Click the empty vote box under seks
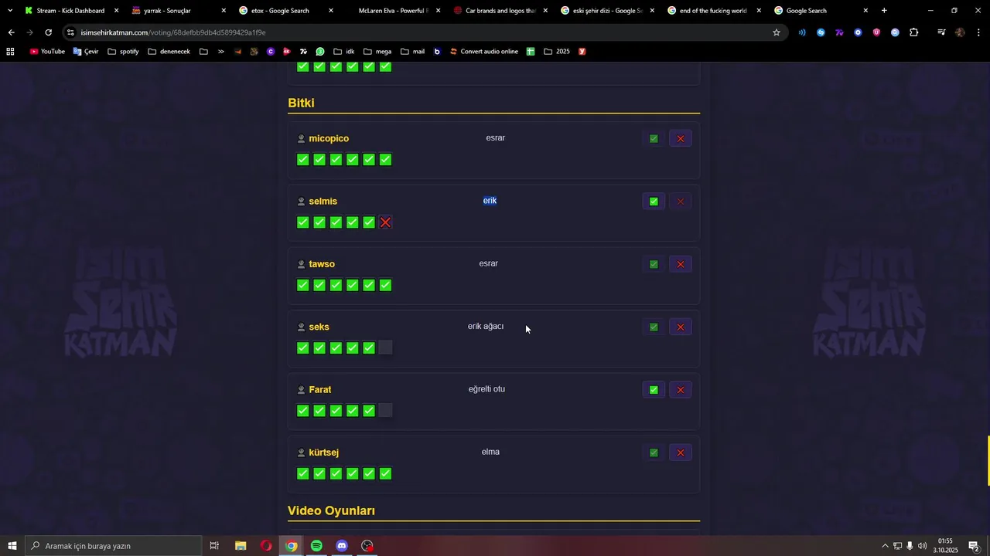Screen dimensions: 990x556 [x=385, y=347]
